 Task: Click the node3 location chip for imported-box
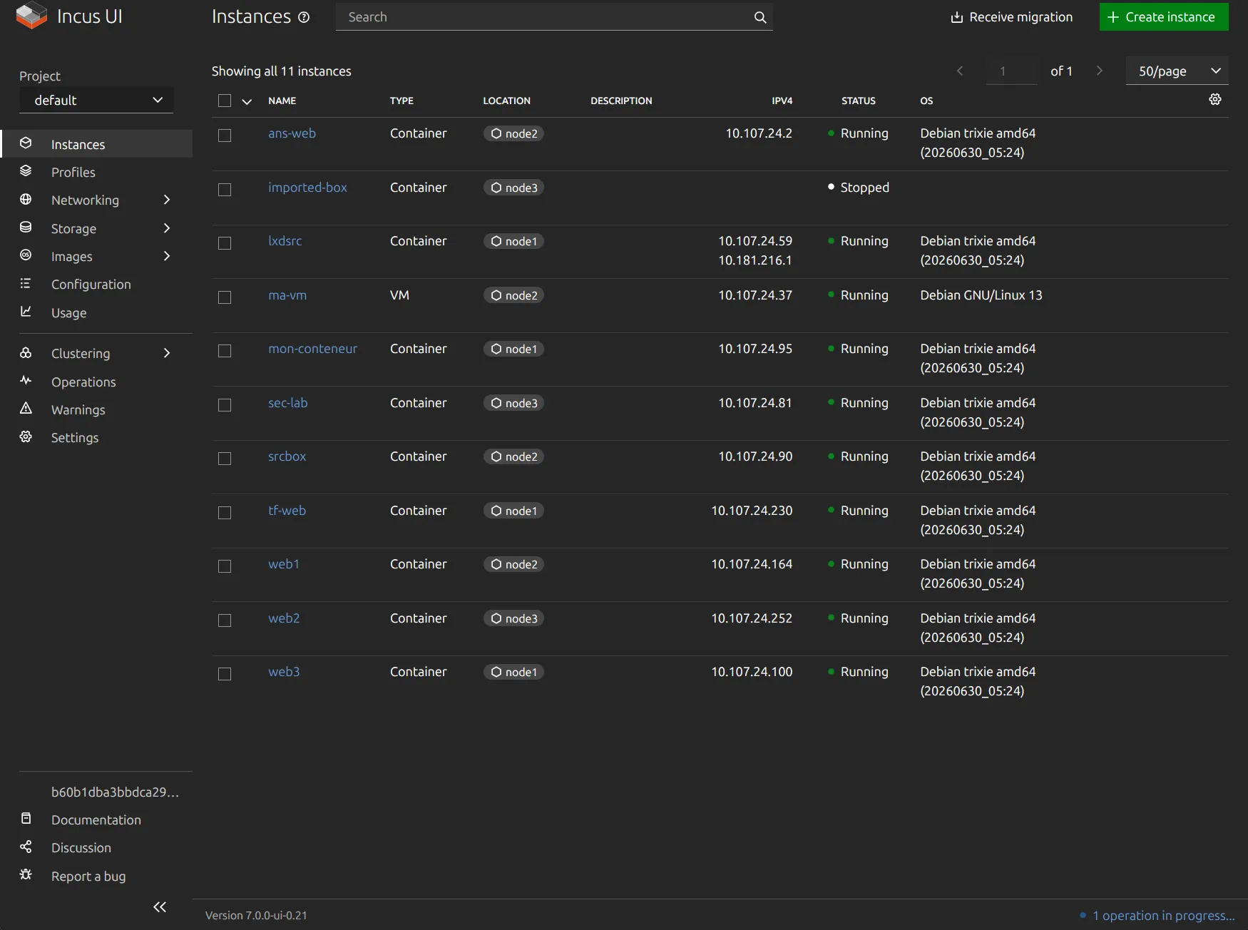coord(513,188)
